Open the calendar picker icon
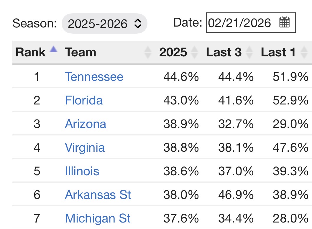 click(x=285, y=22)
